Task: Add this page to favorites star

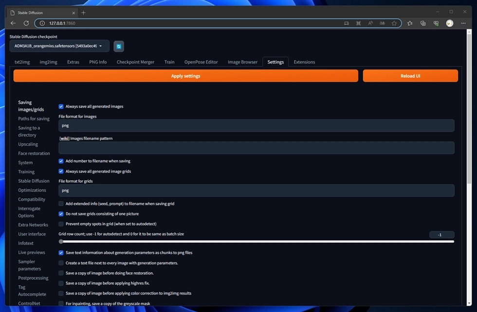Action: tap(394, 23)
